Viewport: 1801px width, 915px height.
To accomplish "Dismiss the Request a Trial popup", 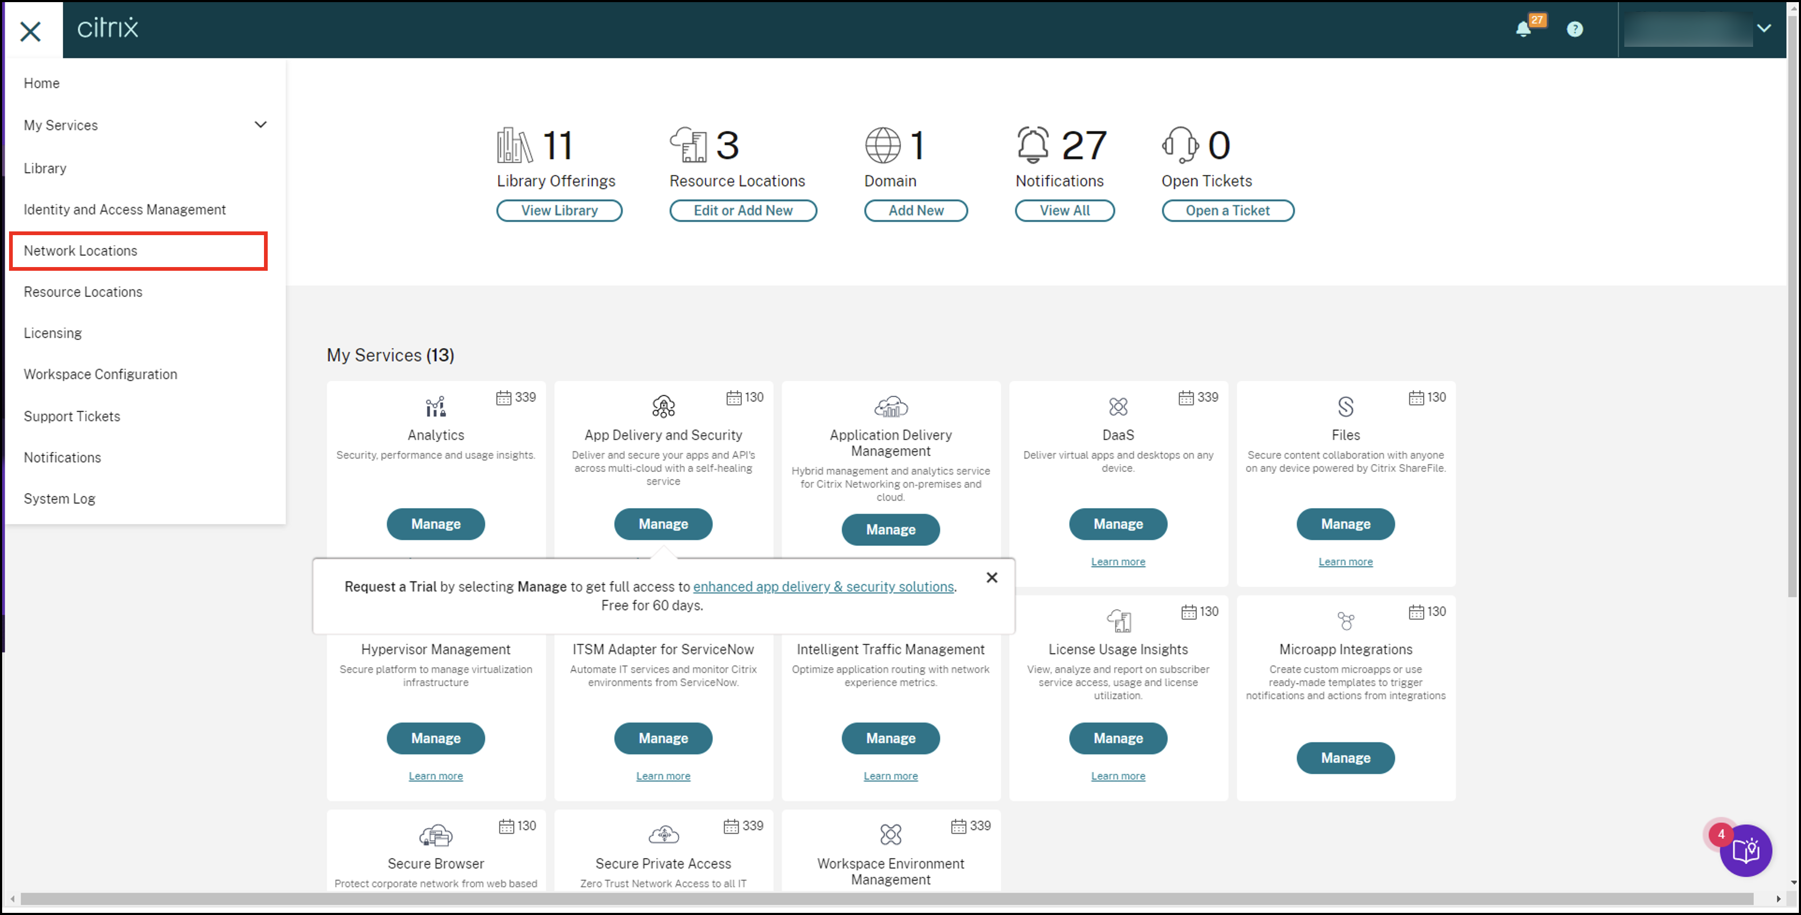I will tap(992, 577).
